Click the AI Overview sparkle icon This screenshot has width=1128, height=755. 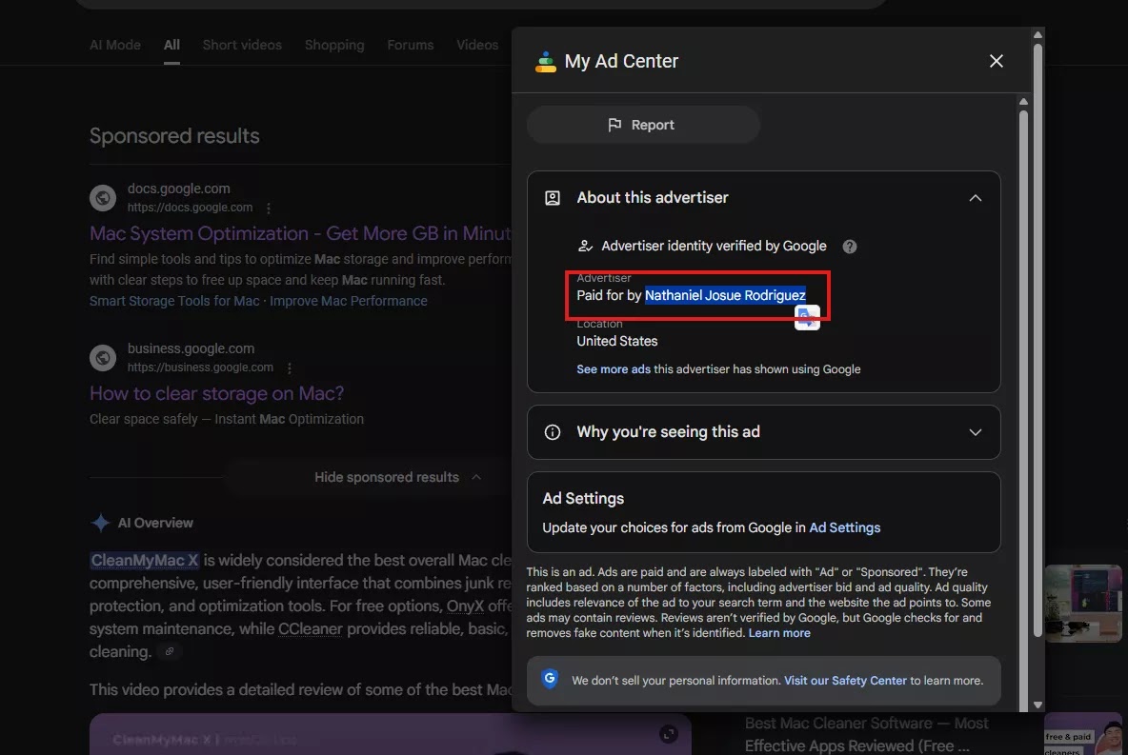click(x=101, y=522)
